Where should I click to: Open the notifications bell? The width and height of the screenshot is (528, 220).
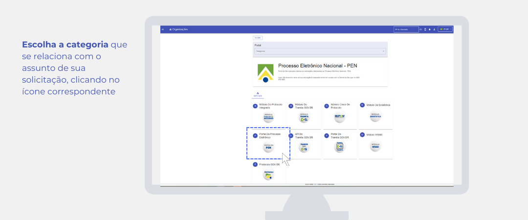430,29
